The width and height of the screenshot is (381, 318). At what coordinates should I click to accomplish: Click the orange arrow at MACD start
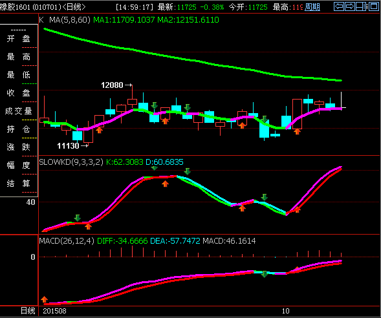(44, 299)
